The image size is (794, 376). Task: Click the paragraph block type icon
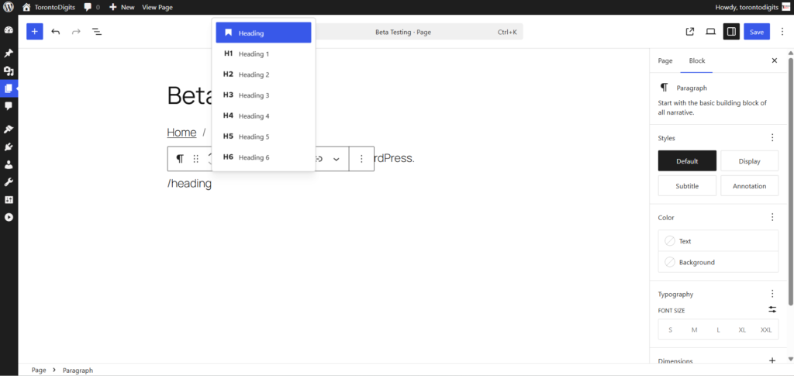click(180, 159)
